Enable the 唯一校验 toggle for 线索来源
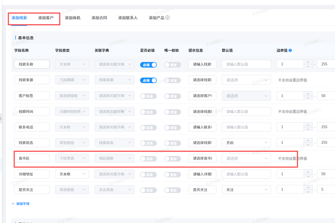335x223 pixels. (x=172, y=80)
